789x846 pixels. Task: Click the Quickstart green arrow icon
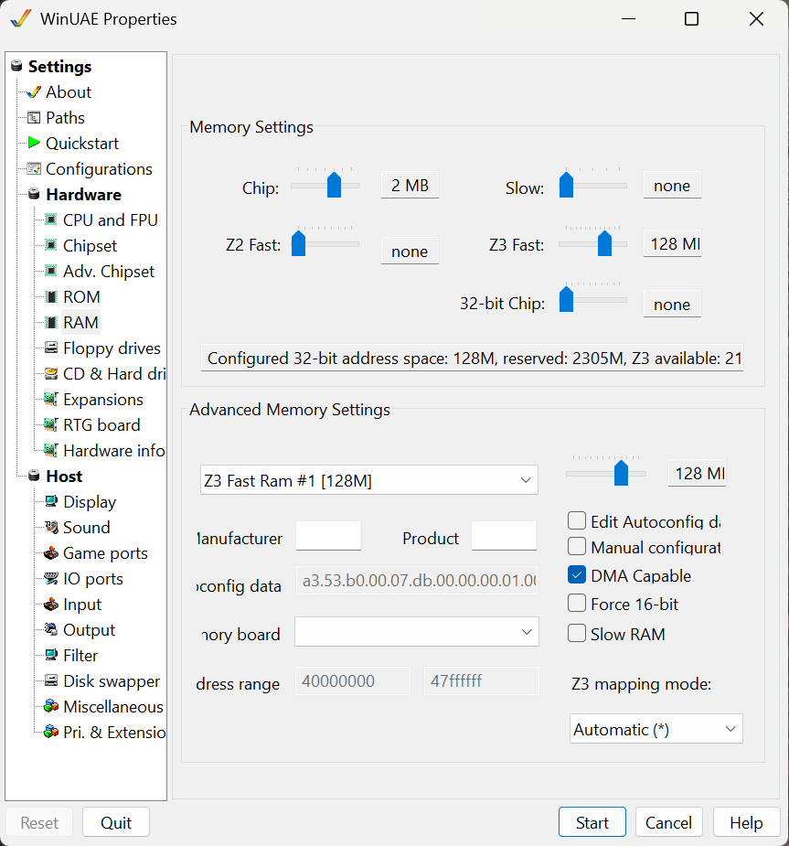pos(34,143)
